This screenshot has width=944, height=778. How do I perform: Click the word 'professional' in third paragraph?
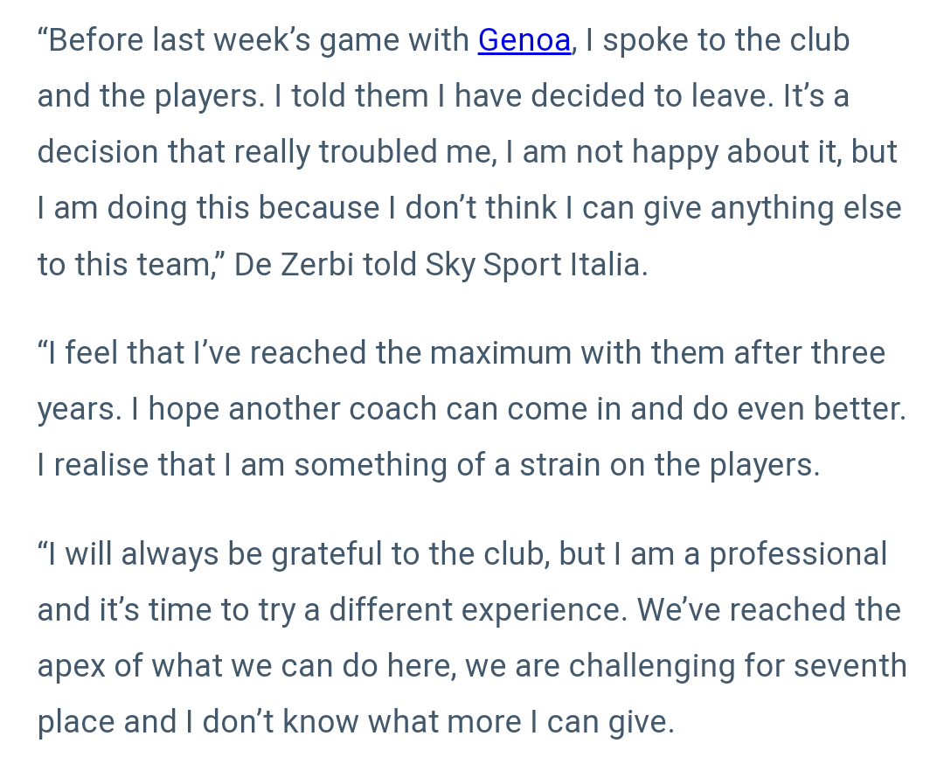798,554
